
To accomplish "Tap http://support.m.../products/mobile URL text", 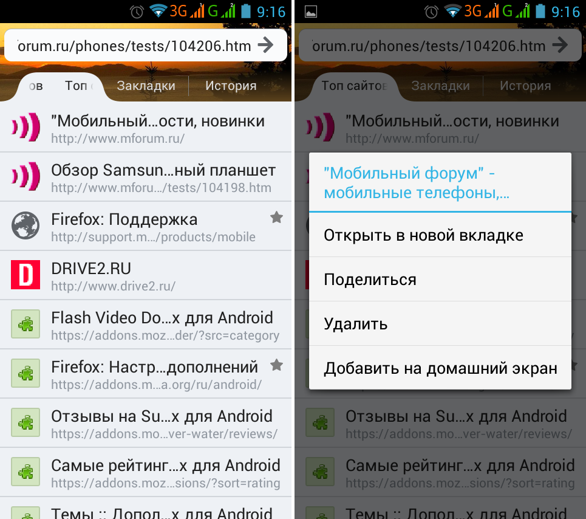I will coord(153,237).
